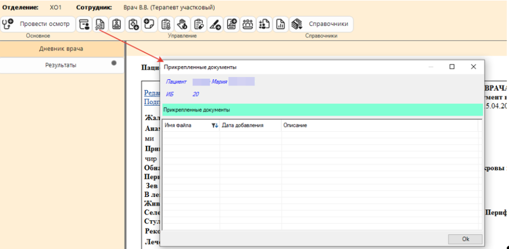Open the report chart document icon
This screenshot has height=249, width=509.
(281, 24)
